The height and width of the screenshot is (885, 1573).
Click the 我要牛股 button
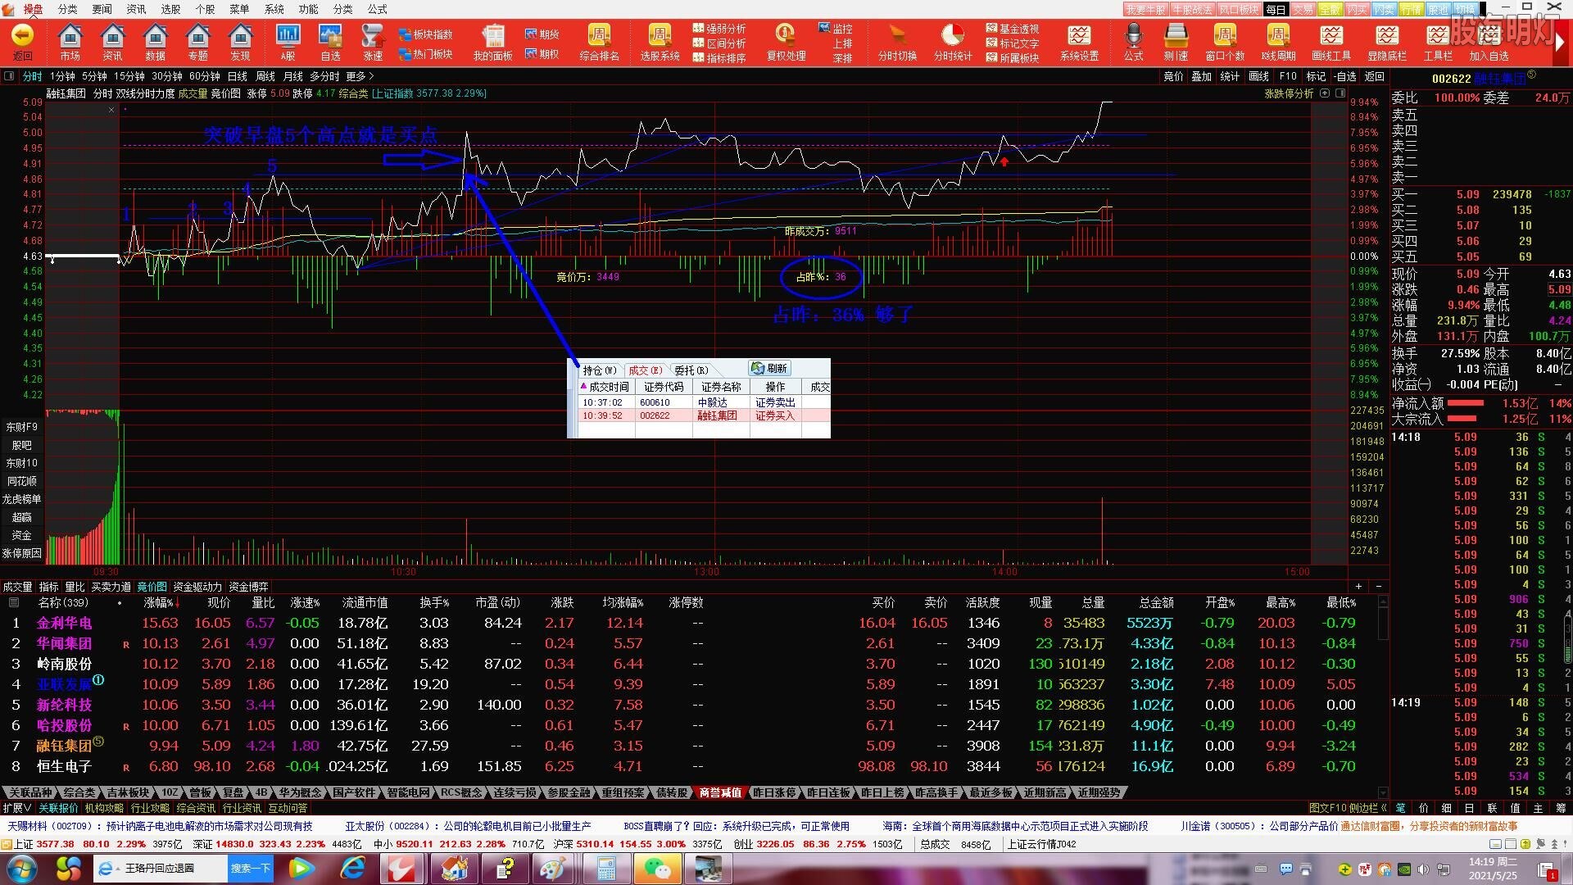pyautogui.click(x=1145, y=9)
